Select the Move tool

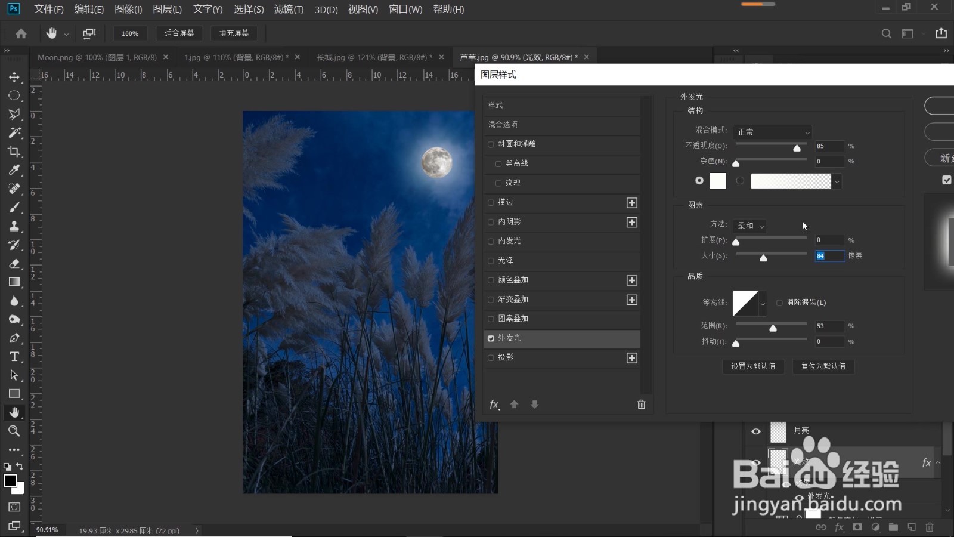tap(14, 77)
